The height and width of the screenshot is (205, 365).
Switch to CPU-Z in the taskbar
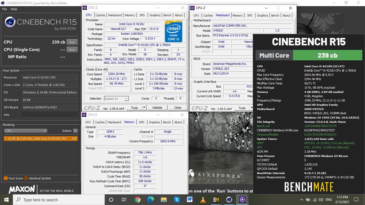[x=242, y=200]
